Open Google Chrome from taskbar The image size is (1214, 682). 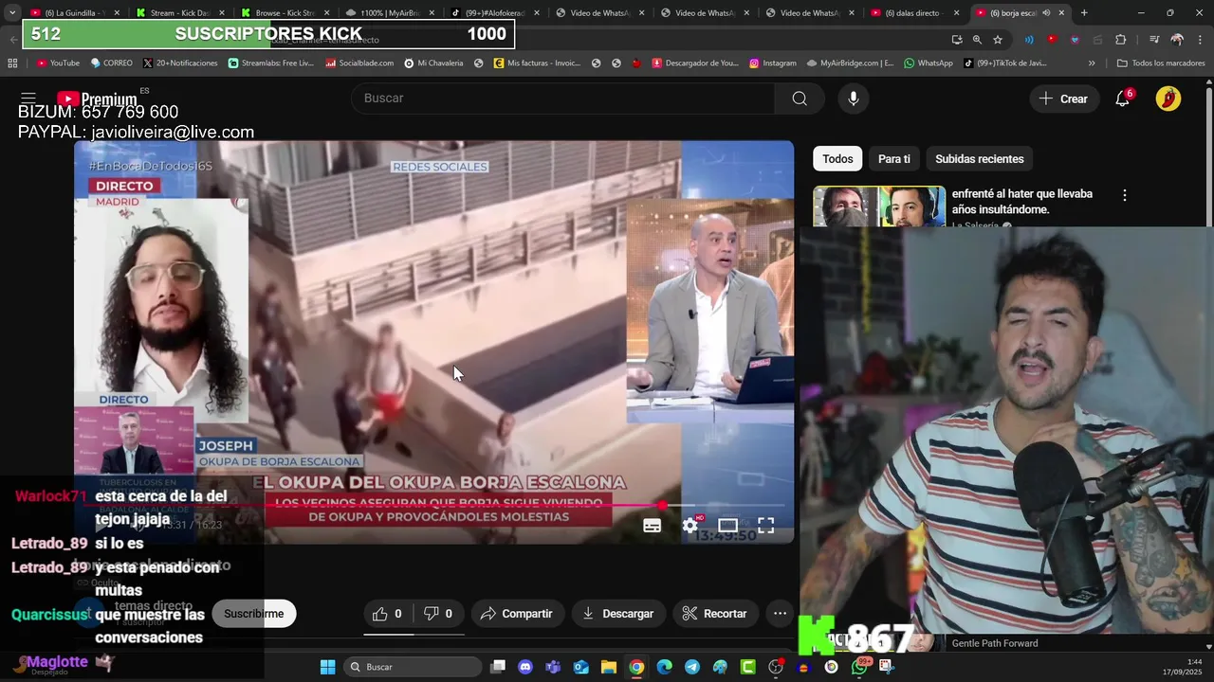point(636,667)
